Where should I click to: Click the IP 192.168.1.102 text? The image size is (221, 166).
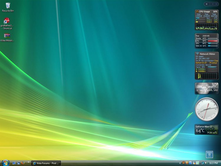coord(202,59)
